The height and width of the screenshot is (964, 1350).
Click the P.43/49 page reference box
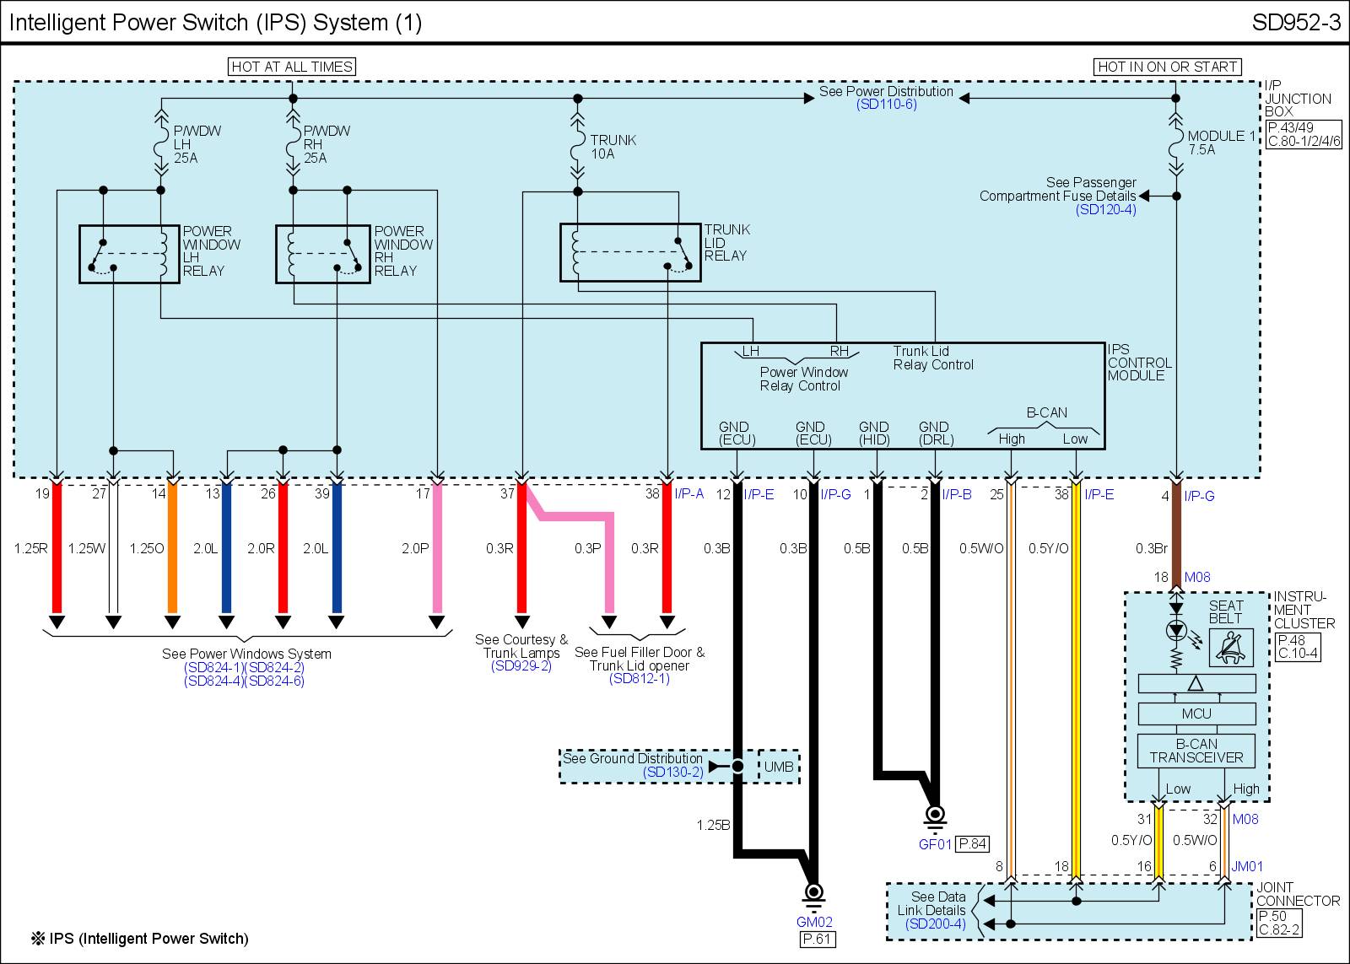click(1289, 128)
